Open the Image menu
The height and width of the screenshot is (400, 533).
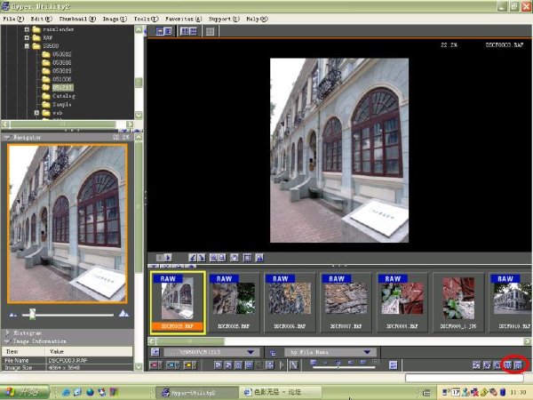(115, 19)
